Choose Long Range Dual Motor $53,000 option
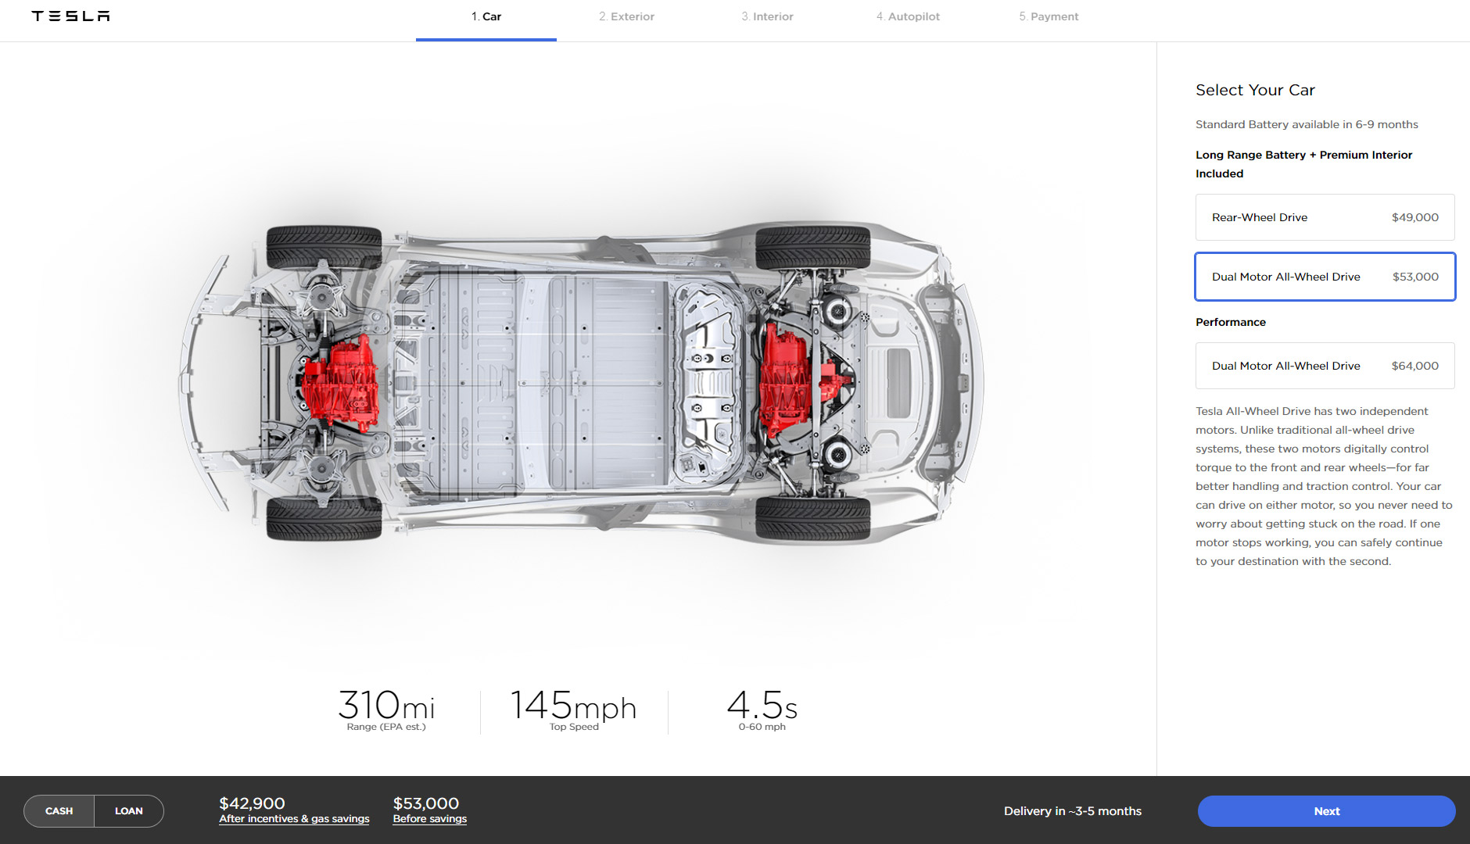The image size is (1470, 844). [x=1325, y=277]
